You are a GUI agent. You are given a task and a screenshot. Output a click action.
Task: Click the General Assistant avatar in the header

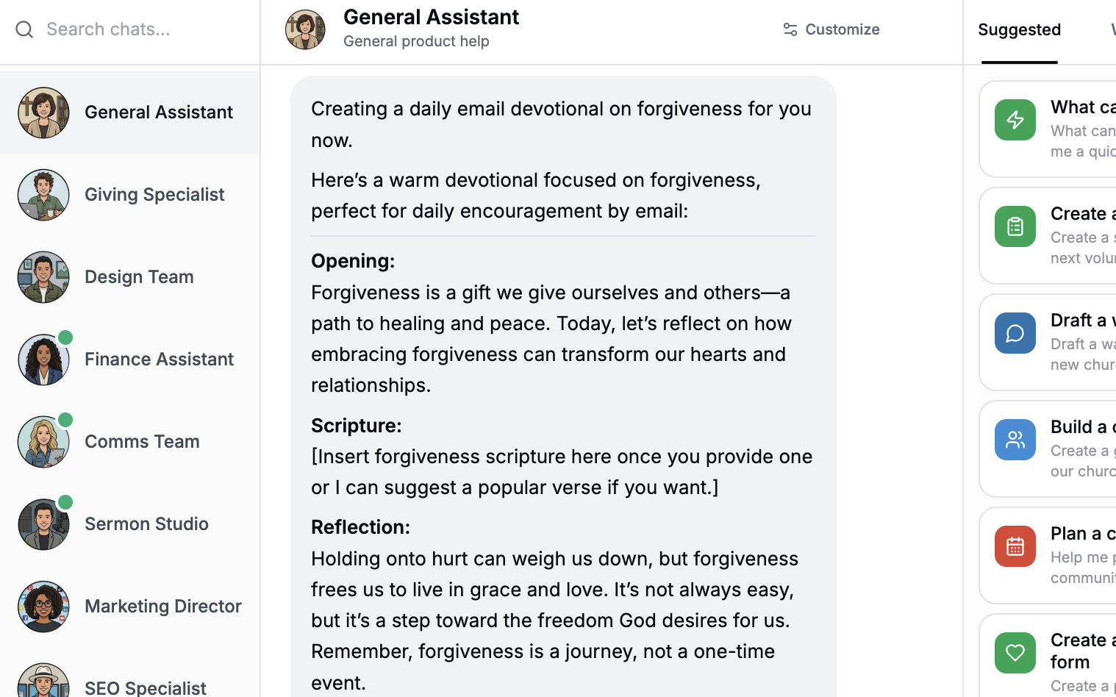(305, 29)
